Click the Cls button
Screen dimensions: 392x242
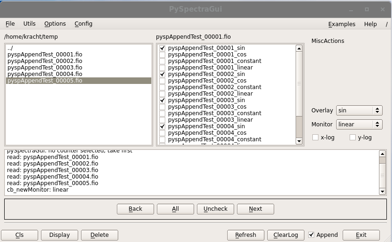click(20, 235)
